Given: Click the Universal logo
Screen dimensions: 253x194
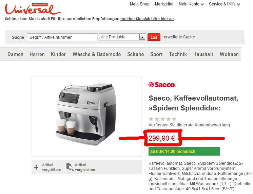Looking at the screenshot, I should [x=33, y=9].
